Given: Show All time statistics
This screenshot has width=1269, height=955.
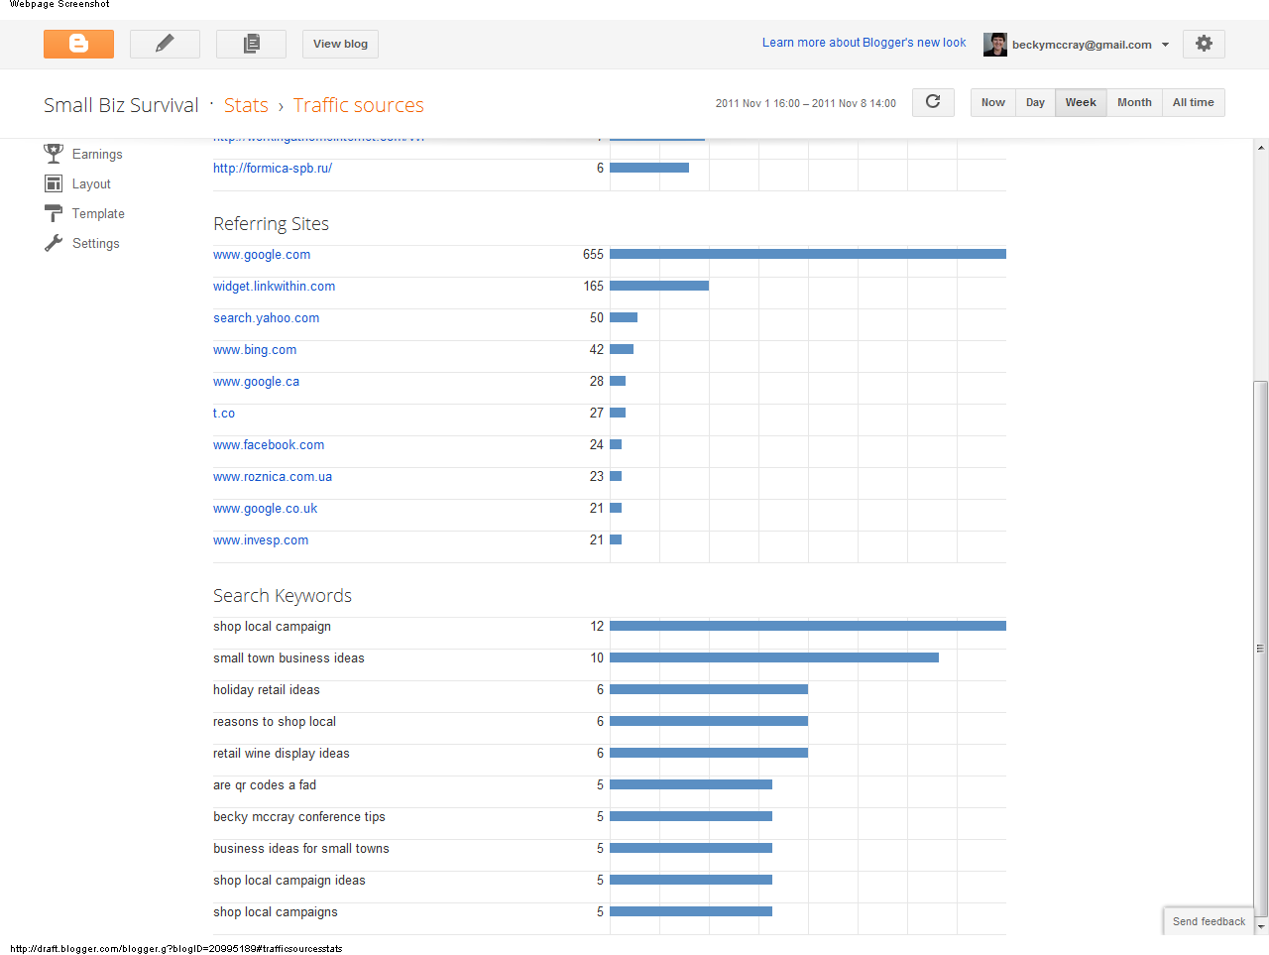Looking at the screenshot, I should [x=1193, y=102].
